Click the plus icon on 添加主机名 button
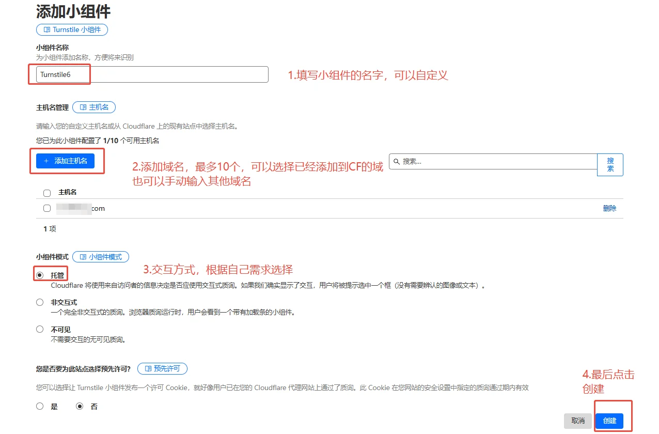 click(x=46, y=161)
